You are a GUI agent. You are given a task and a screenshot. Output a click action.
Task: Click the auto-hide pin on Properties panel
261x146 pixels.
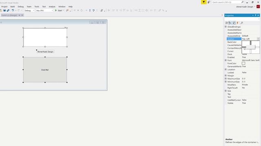click(256, 15)
